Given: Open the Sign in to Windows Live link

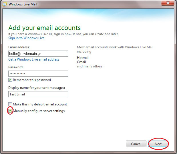Looking at the screenshot, I should click(26, 38).
